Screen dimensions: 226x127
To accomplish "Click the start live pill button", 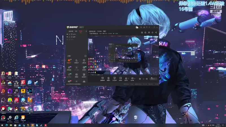I will (x=153, y=79).
